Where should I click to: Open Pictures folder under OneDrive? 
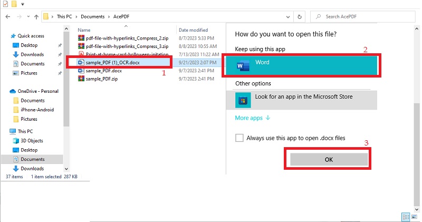29,119
